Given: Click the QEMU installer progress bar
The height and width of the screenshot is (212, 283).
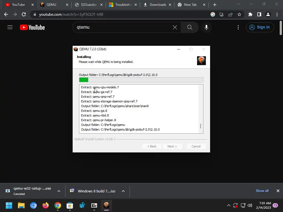Looking at the screenshot, I should click(141, 80).
